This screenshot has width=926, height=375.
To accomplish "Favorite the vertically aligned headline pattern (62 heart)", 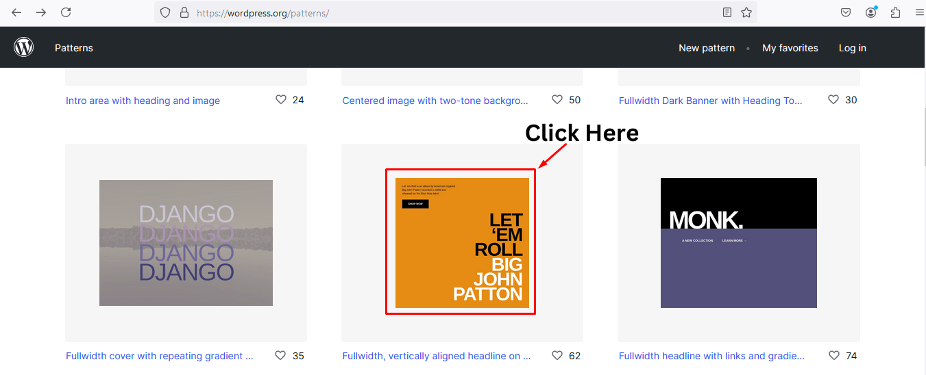I will coord(557,355).
